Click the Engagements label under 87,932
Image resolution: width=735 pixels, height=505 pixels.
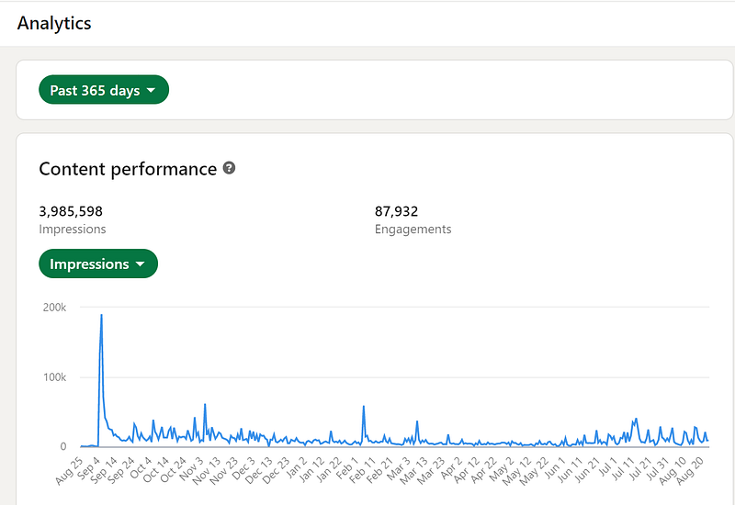pyautogui.click(x=413, y=230)
